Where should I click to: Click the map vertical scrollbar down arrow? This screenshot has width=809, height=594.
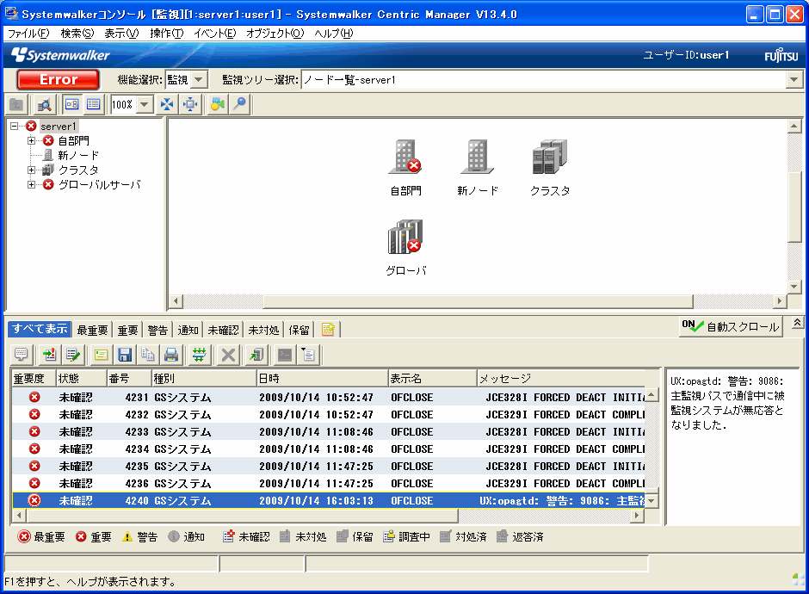[x=794, y=287]
